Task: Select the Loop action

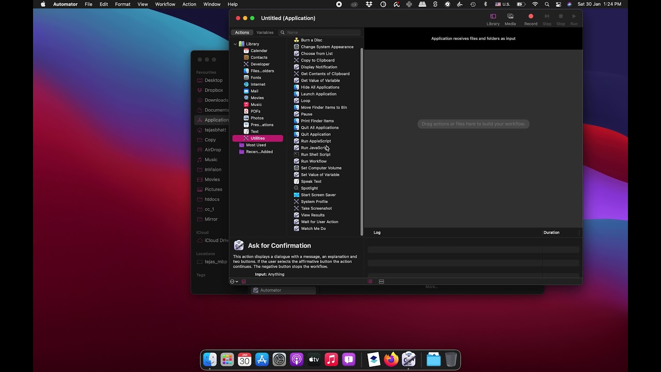Action: pos(305,100)
